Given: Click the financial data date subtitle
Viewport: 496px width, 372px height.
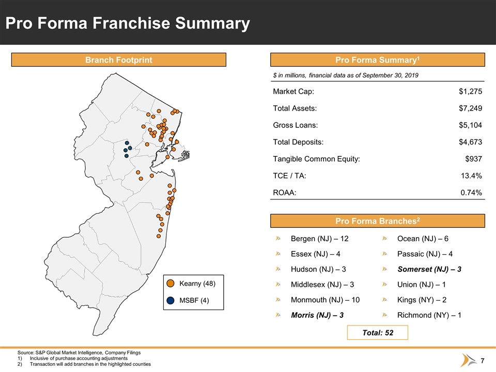Looking at the screenshot, I should tap(346, 75).
